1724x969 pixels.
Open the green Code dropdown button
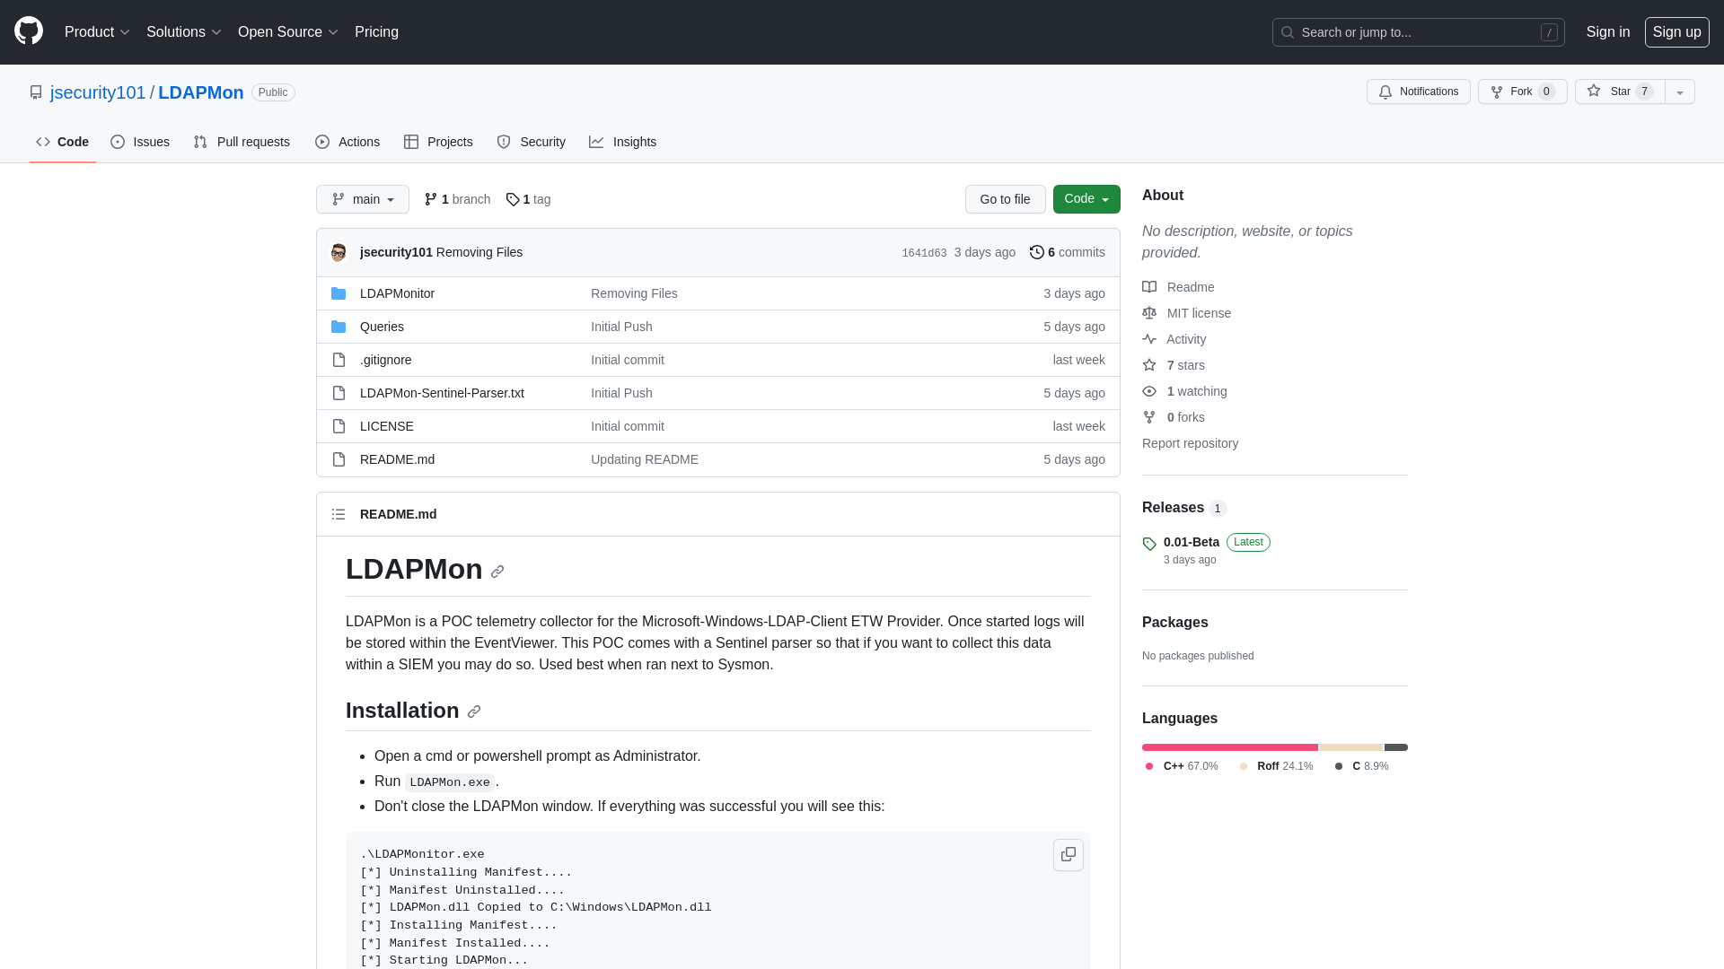click(x=1086, y=199)
